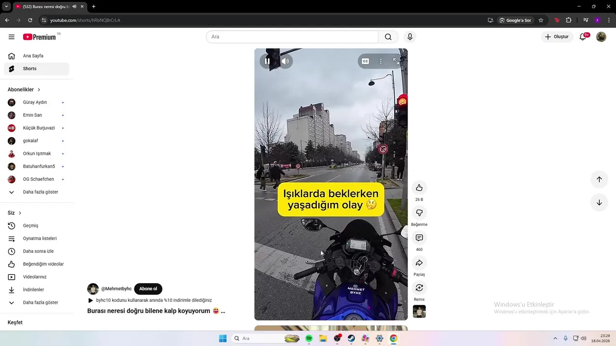
Task: Share this Short via Paylaş icon
Action: click(419, 263)
